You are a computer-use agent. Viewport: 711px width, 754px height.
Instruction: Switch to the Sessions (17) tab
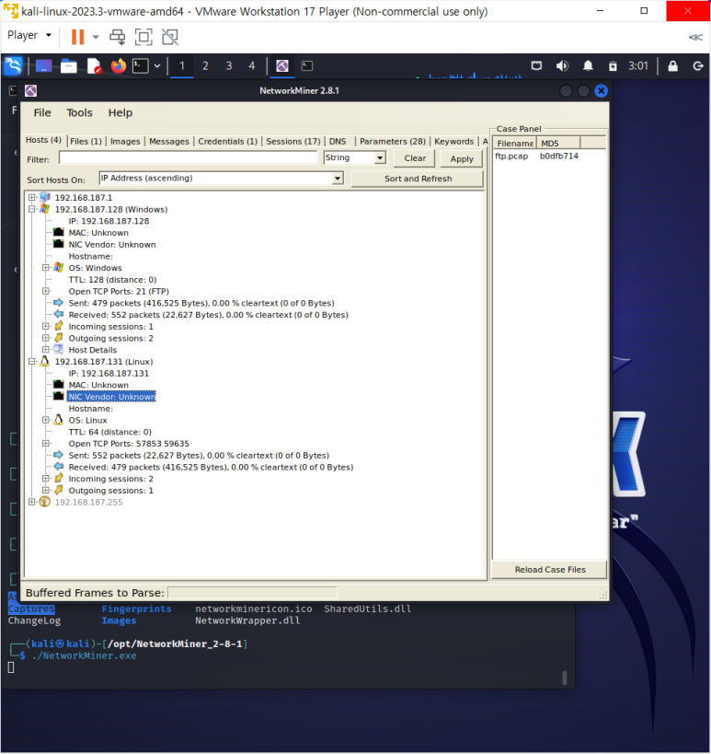[293, 142]
